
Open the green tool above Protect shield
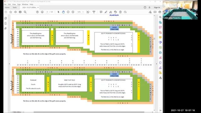(x=160, y=47)
